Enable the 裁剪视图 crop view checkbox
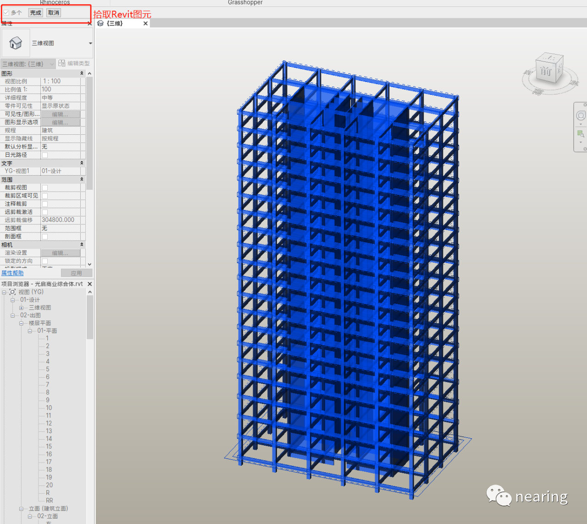587x524 pixels. tap(45, 188)
